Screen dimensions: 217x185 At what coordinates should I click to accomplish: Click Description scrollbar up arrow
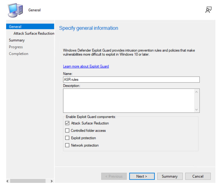point(196,92)
